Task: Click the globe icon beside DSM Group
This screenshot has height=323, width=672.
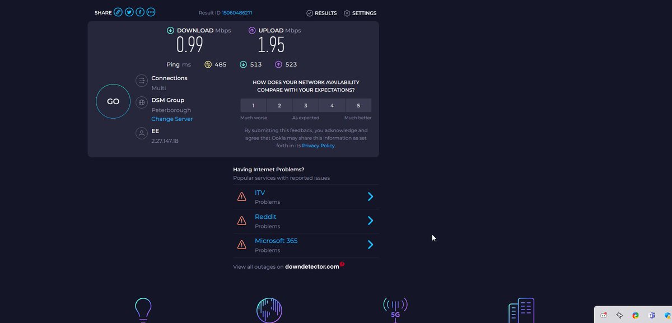Action: click(x=142, y=103)
